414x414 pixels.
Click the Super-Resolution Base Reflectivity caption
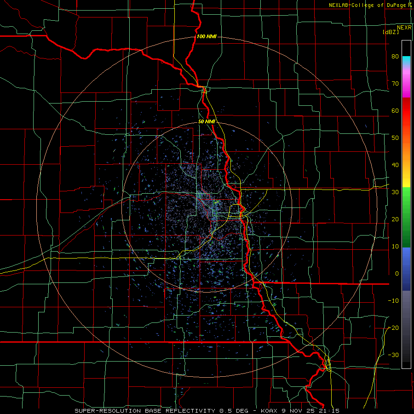[x=207, y=411]
